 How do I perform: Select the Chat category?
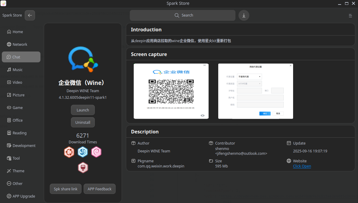click(x=21, y=57)
